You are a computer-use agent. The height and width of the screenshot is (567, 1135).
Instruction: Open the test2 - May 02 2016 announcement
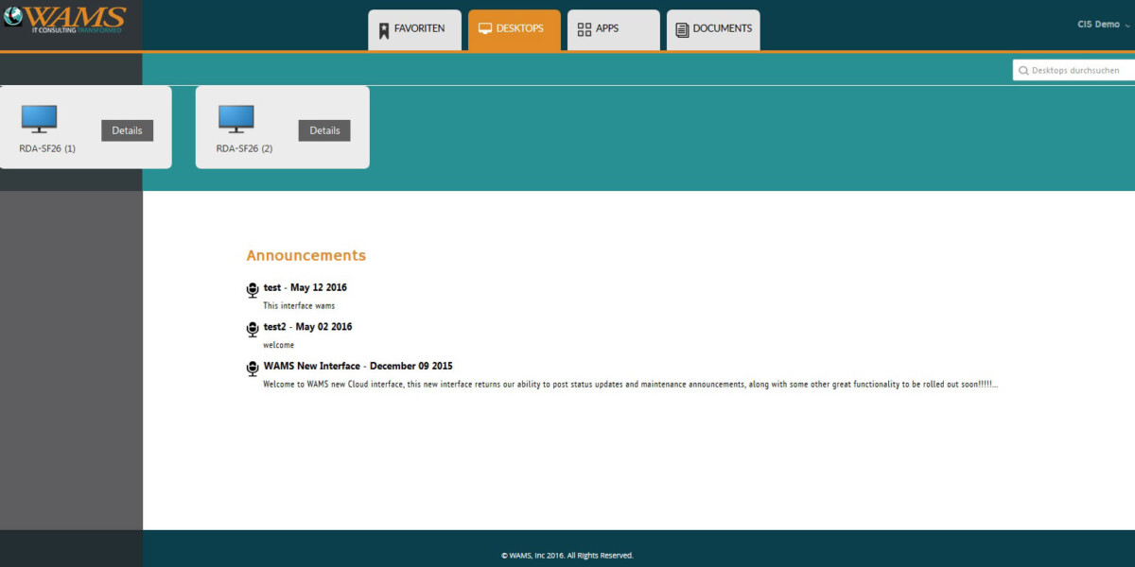point(307,327)
